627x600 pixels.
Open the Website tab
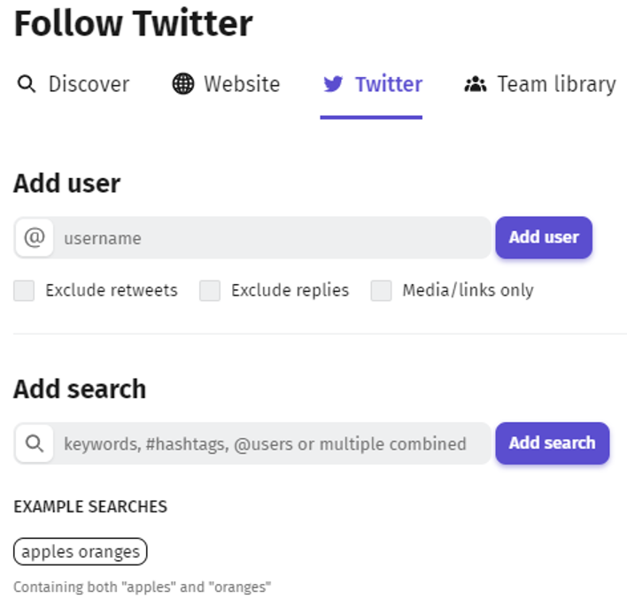coord(227,84)
